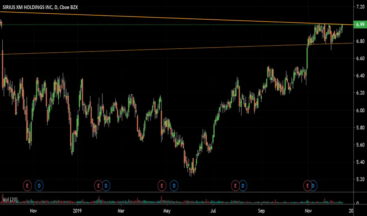Click the Sep label on time axis
This screenshot has width=367, height=216.
pyautogui.click(x=261, y=211)
